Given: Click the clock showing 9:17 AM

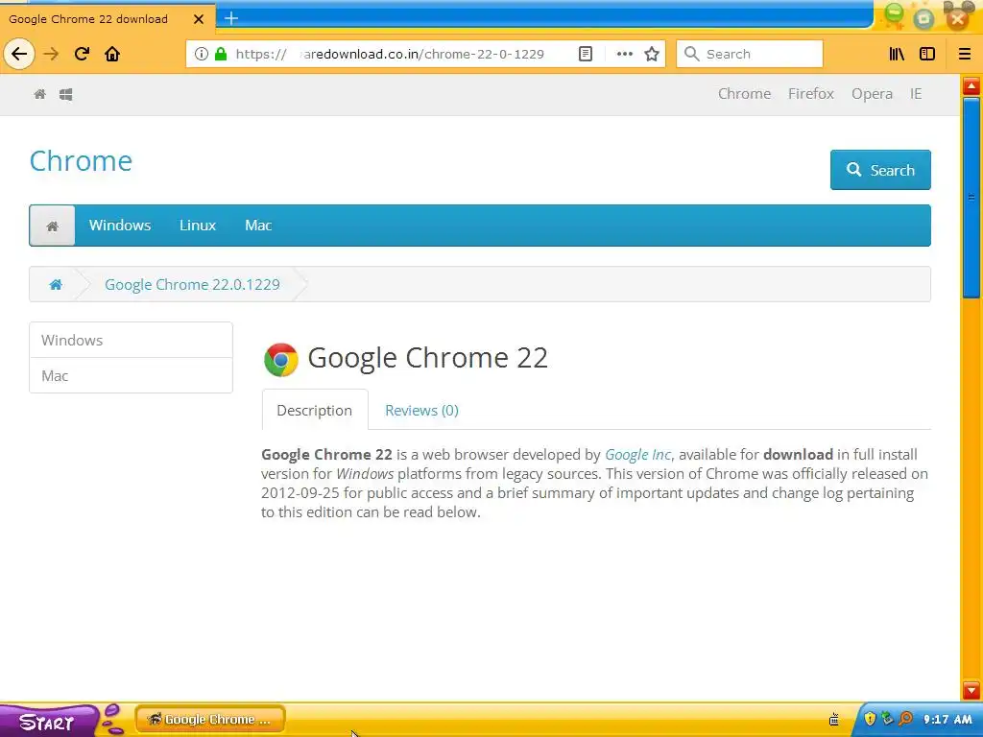Looking at the screenshot, I should pos(947,720).
